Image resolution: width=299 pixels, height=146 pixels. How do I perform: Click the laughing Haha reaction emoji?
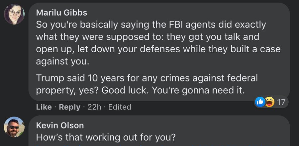pos(269,102)
